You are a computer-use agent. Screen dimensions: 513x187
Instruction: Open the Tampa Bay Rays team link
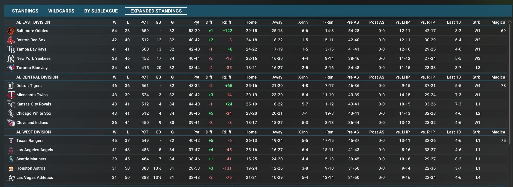31,49
